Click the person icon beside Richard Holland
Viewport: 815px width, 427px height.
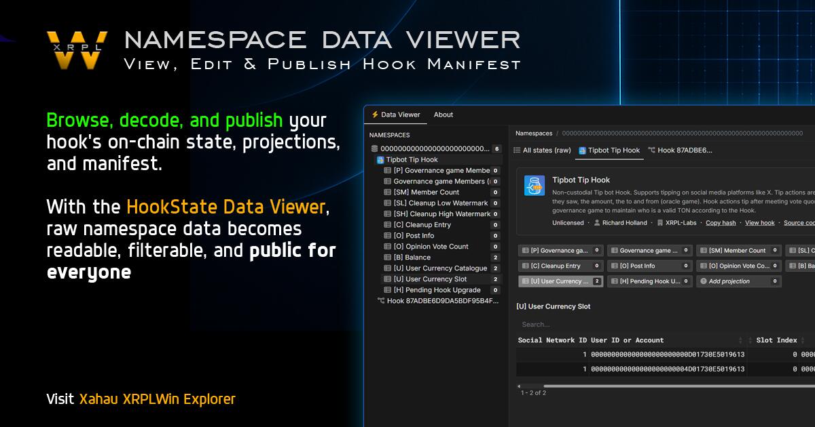click(x=598, y=222)
